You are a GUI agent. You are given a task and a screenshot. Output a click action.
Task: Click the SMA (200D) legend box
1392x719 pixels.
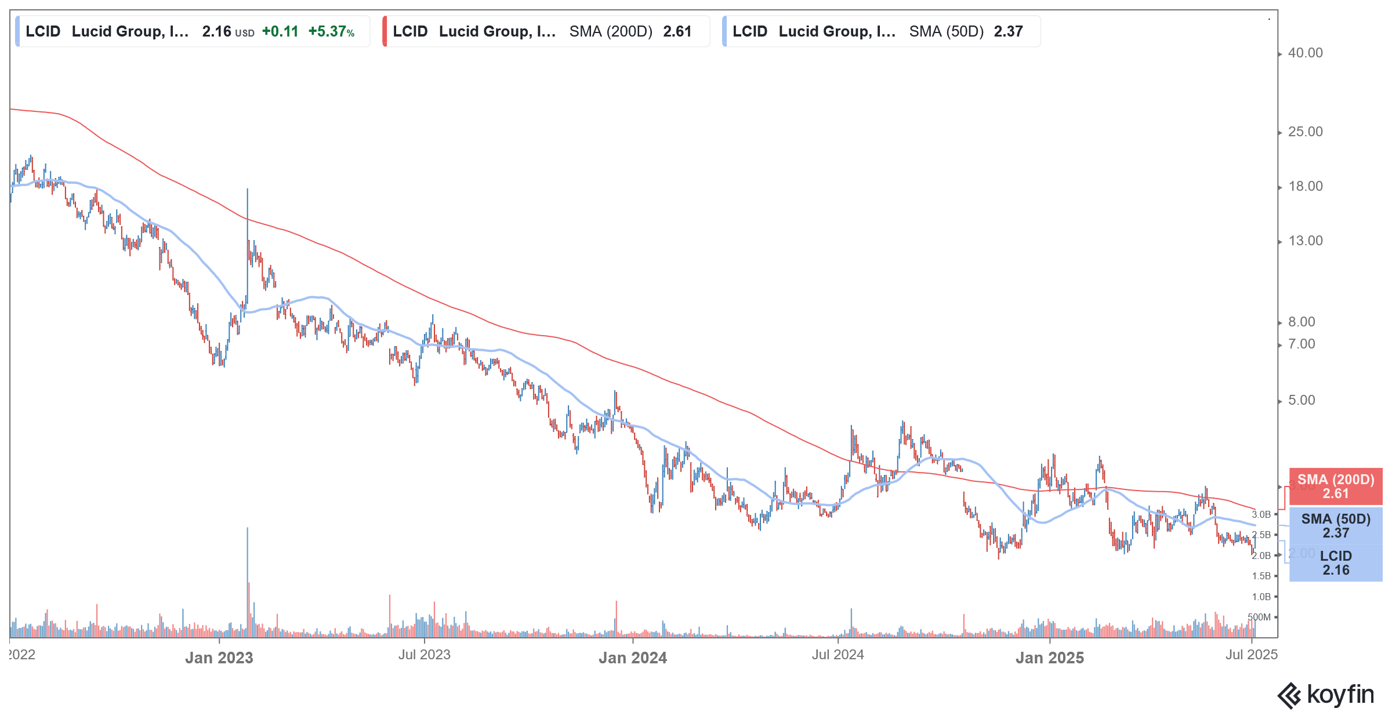[x=546, y=31]
